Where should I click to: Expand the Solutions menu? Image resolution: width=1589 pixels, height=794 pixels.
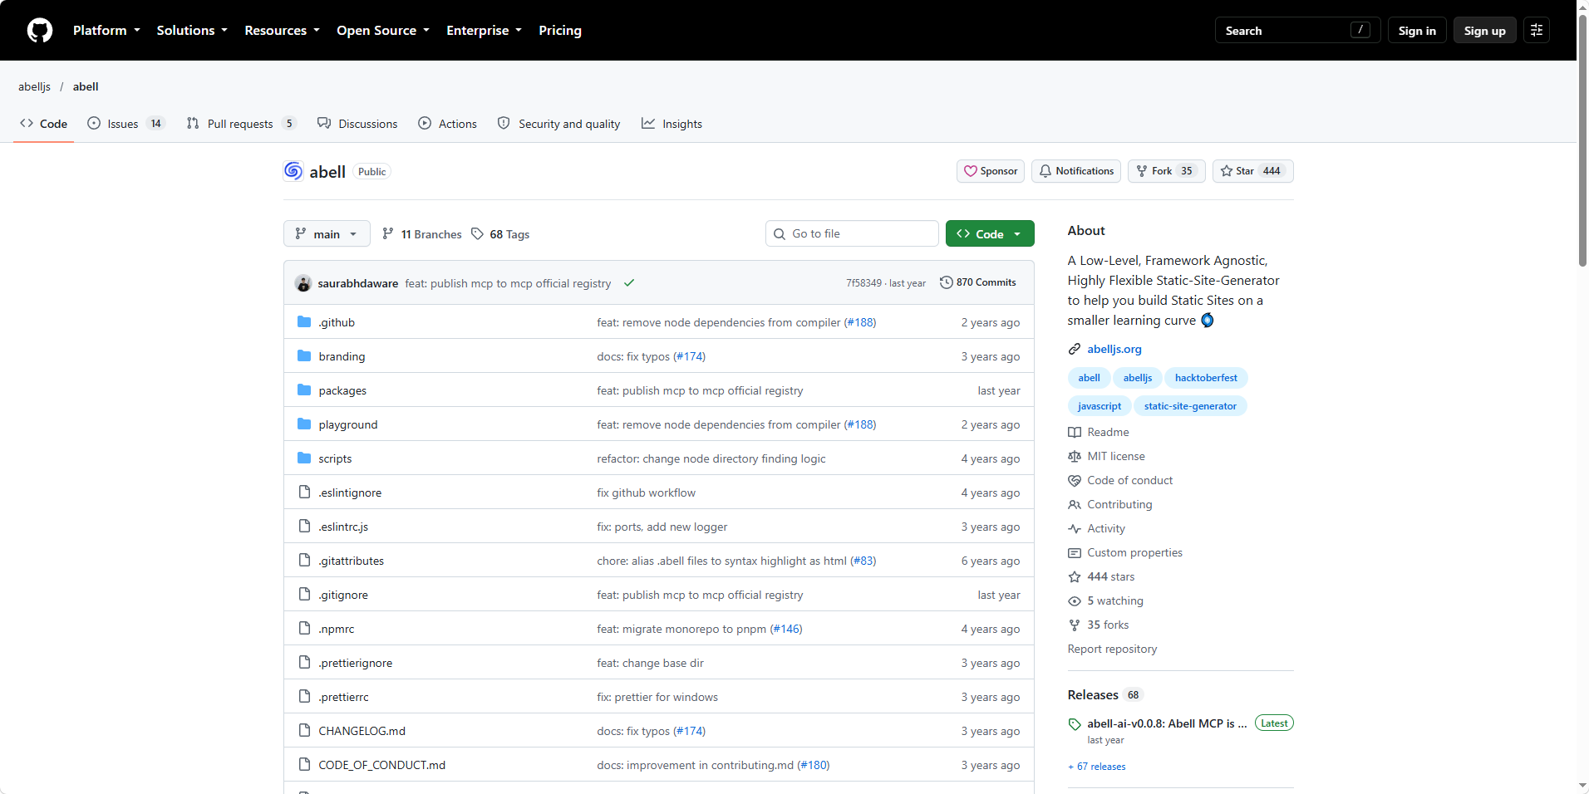(192, 31)
